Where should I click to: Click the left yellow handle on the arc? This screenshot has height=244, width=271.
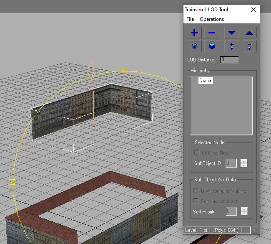(12, 182)
